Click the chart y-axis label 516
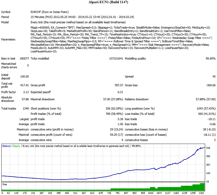This screenshot has width=217, height=195. 208,148
